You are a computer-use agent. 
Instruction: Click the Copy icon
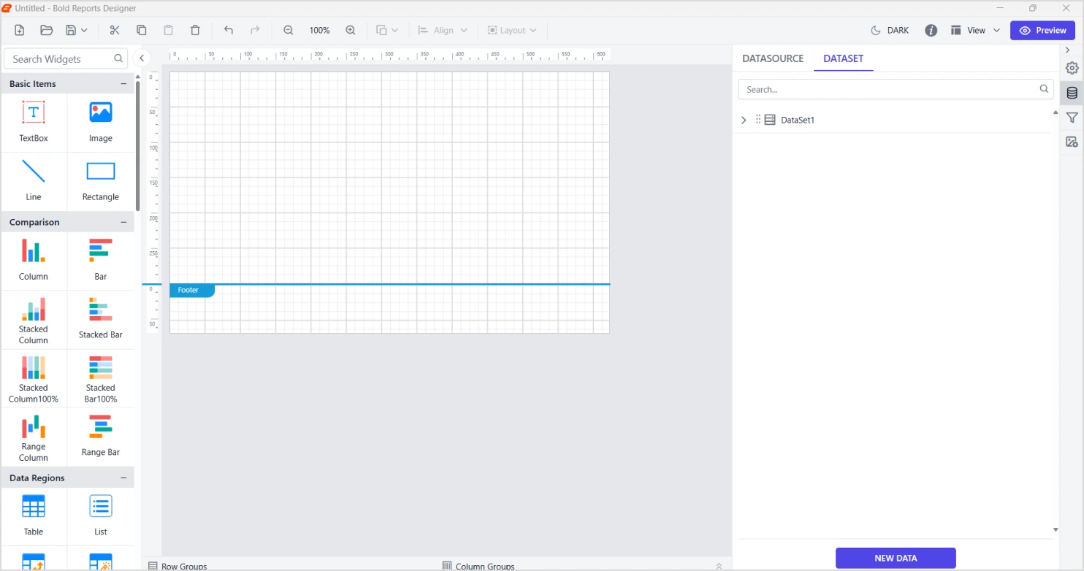[142, 30]
